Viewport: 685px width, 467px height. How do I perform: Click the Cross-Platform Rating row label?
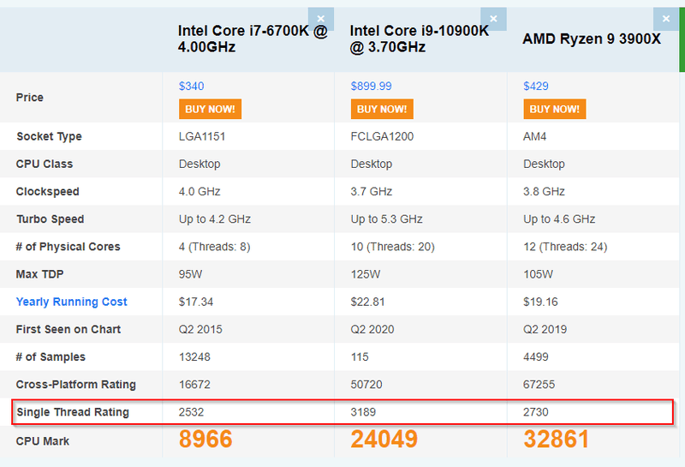[75, 385]
